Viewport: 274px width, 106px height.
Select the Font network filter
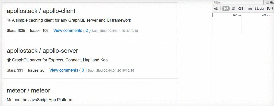(270, 9)
